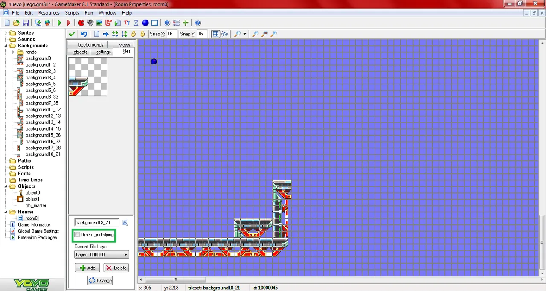Lock all instances (closed padlock)
This screenshot has width=546, height=291.
click(x=134, y=34)
